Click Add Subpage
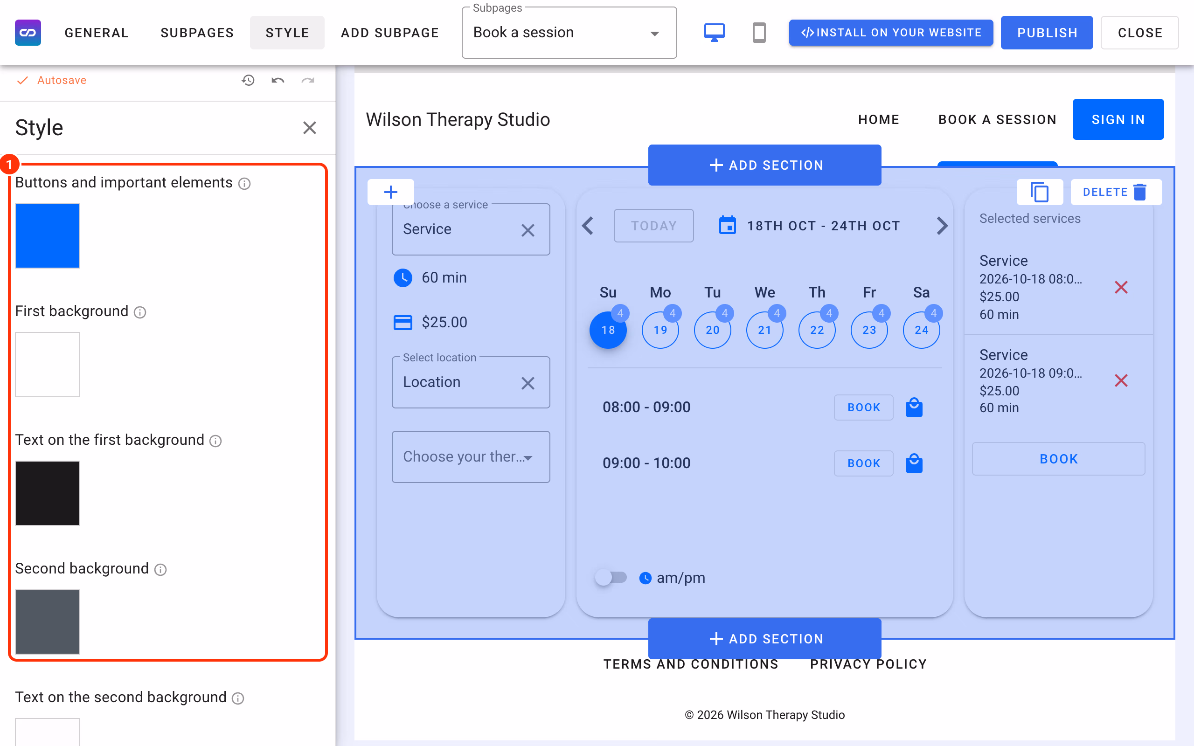Viewport: 1194px width, 746px height. tap(390, 33)
